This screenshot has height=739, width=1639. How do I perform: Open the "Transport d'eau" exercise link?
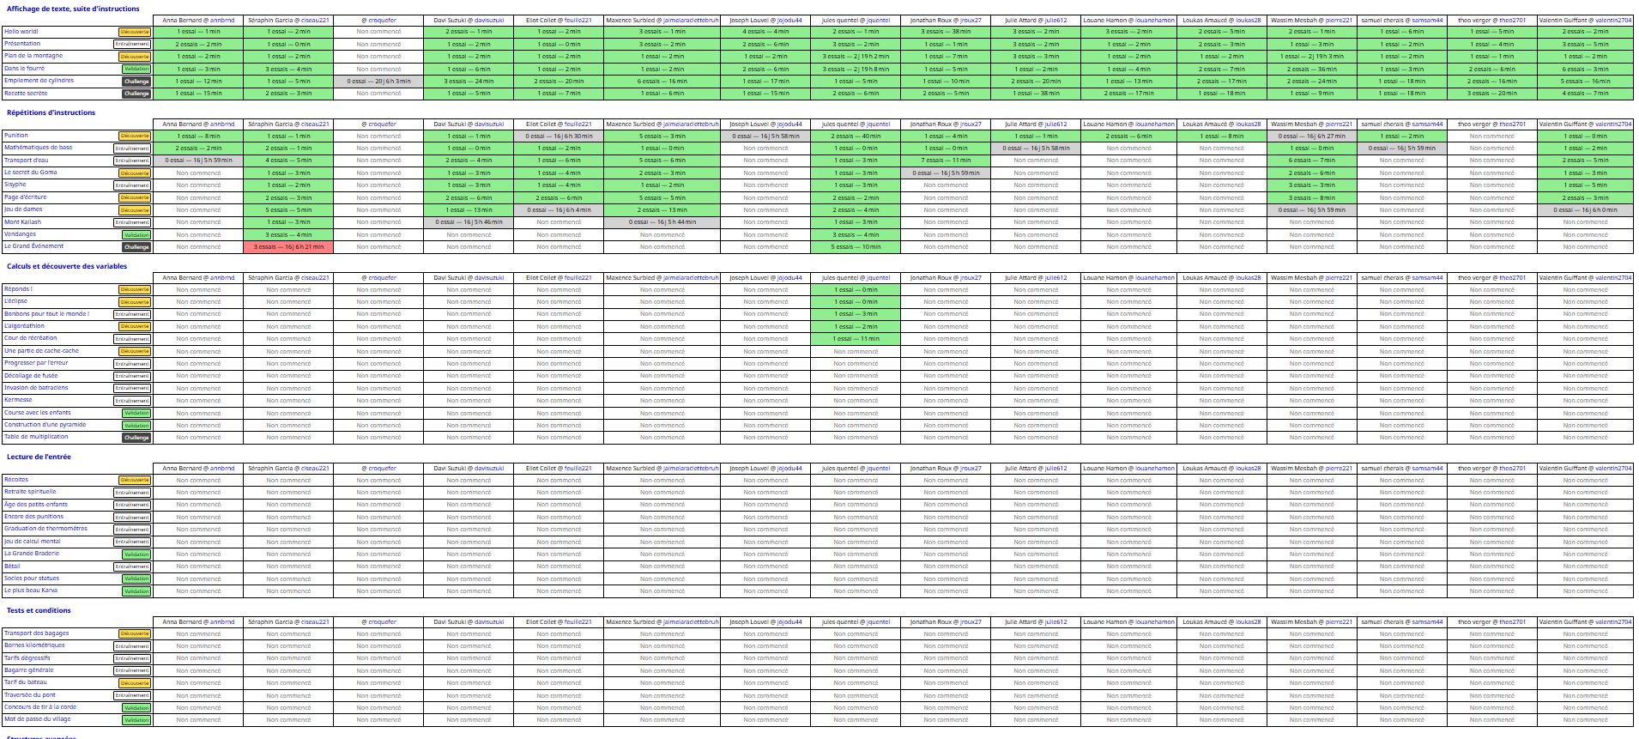point(27,161)
